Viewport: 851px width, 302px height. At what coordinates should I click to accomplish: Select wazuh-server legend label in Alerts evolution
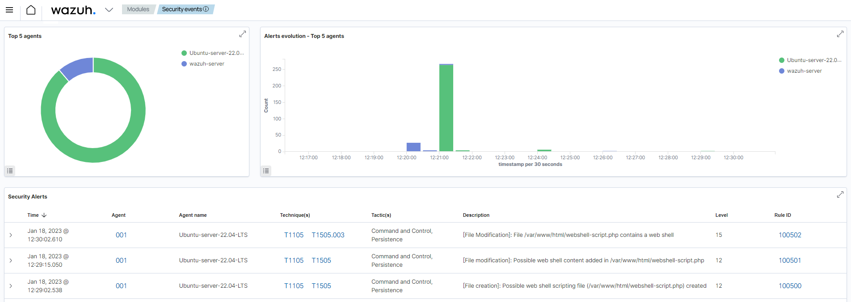[x=805, y=71]
